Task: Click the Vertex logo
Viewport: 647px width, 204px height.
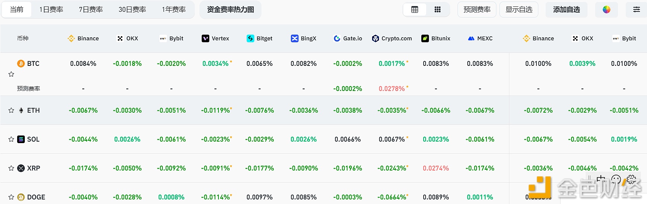Action: [205, 38]
